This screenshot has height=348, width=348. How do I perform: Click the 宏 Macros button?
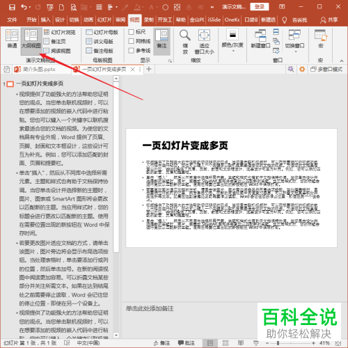(x=321, y=39)
